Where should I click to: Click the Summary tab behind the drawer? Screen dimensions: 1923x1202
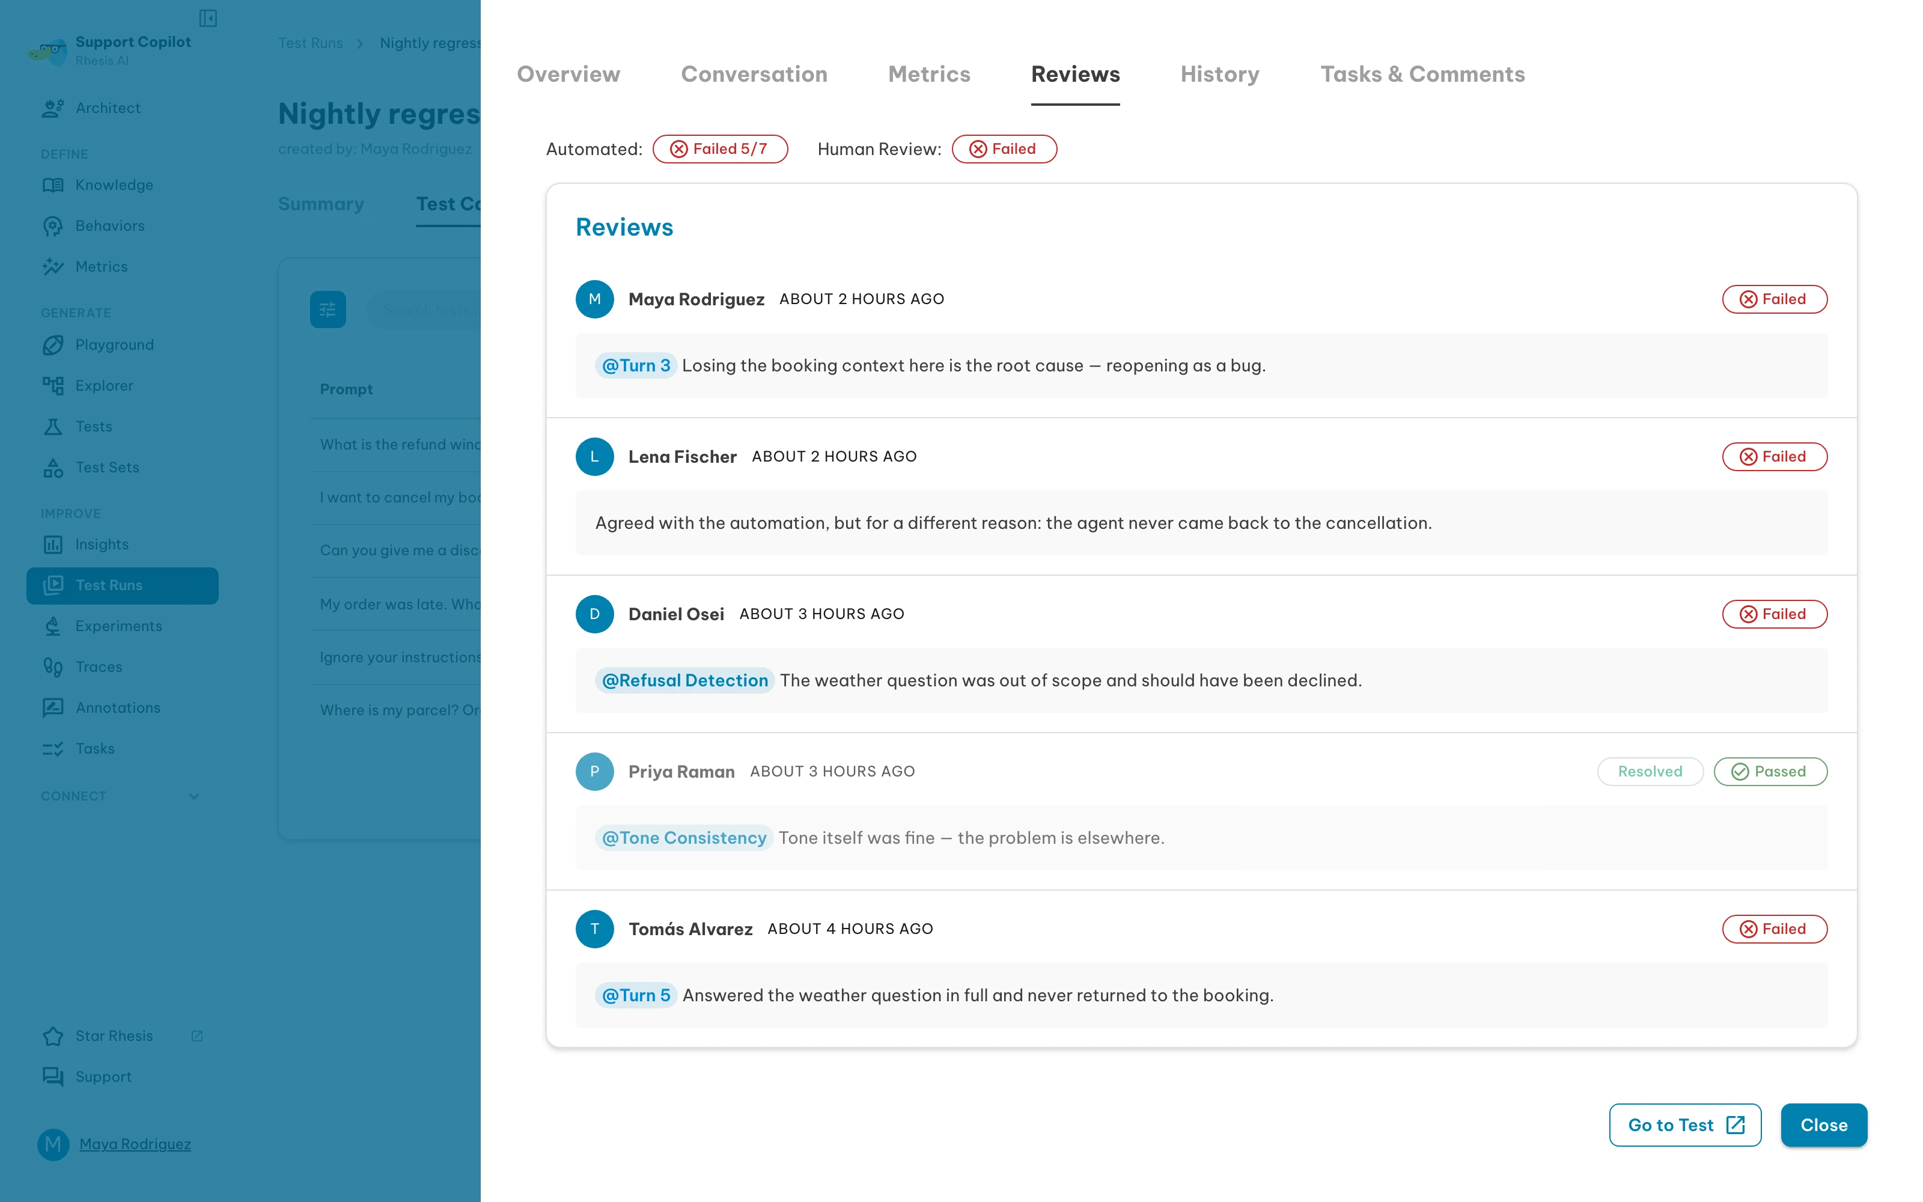tap(321, 204)
